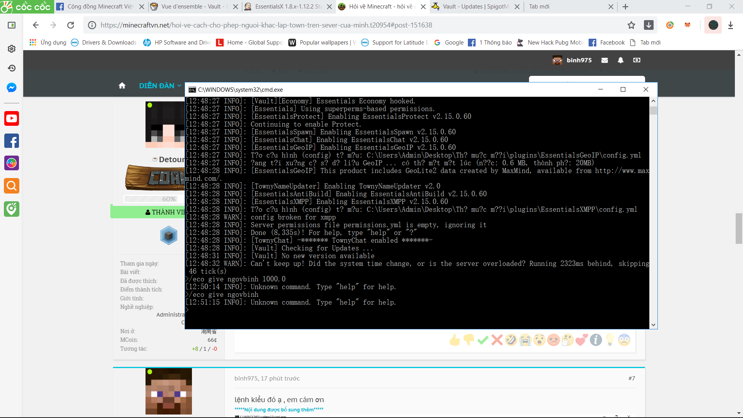Reload the current page

[70, 25]
